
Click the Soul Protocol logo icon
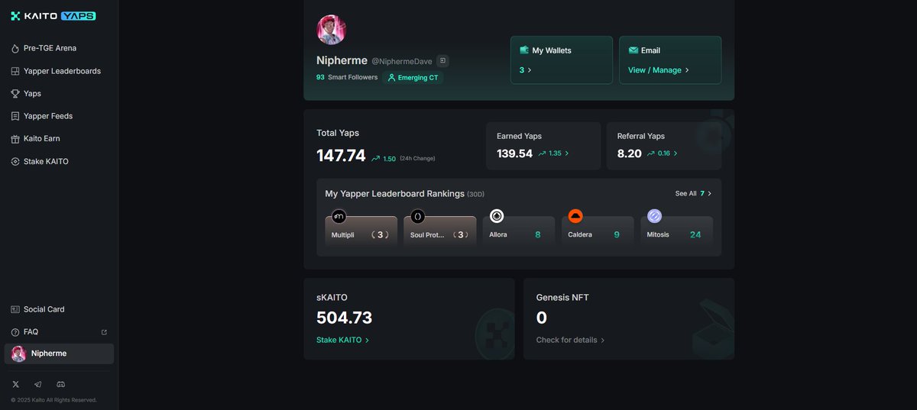pyautogui.click(x=418, y=216)
